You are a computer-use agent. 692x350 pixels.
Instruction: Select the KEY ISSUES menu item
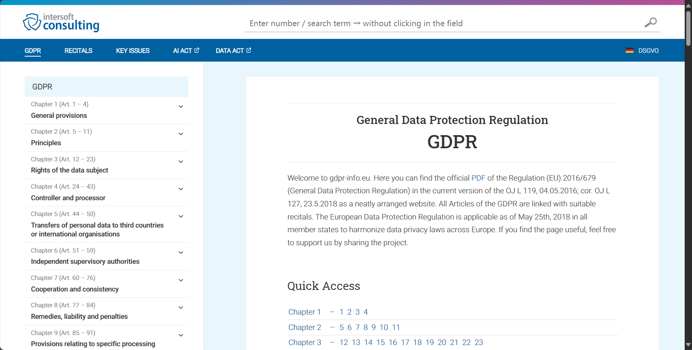tap(132, 50)
